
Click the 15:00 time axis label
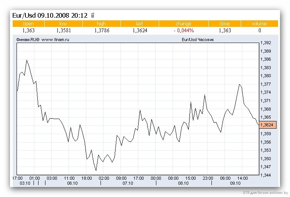coord(191,178)
